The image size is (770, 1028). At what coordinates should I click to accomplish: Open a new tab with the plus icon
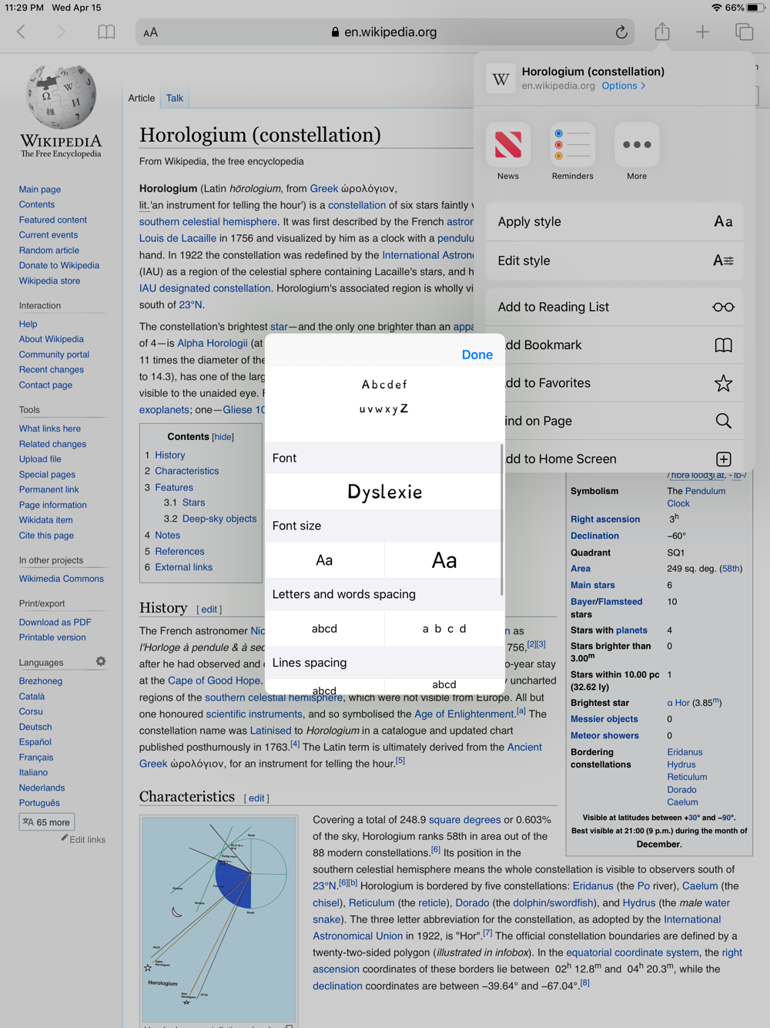702,32
